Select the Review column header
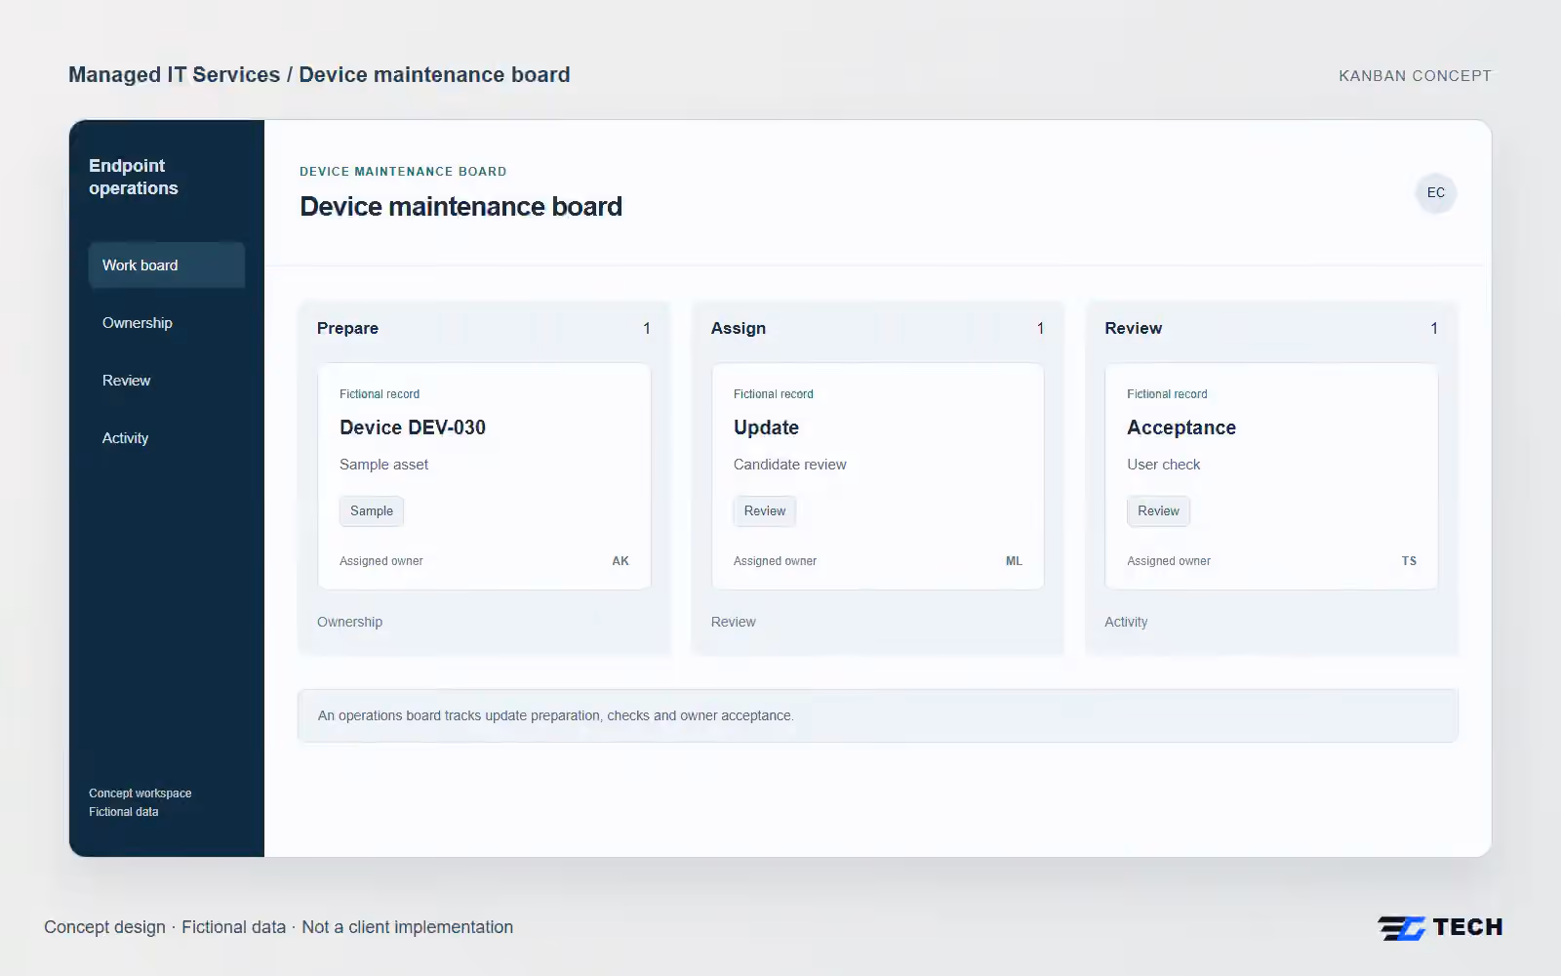This screenshot has width=1561, height=976. pyautogui.click(x=1134, y=329)
